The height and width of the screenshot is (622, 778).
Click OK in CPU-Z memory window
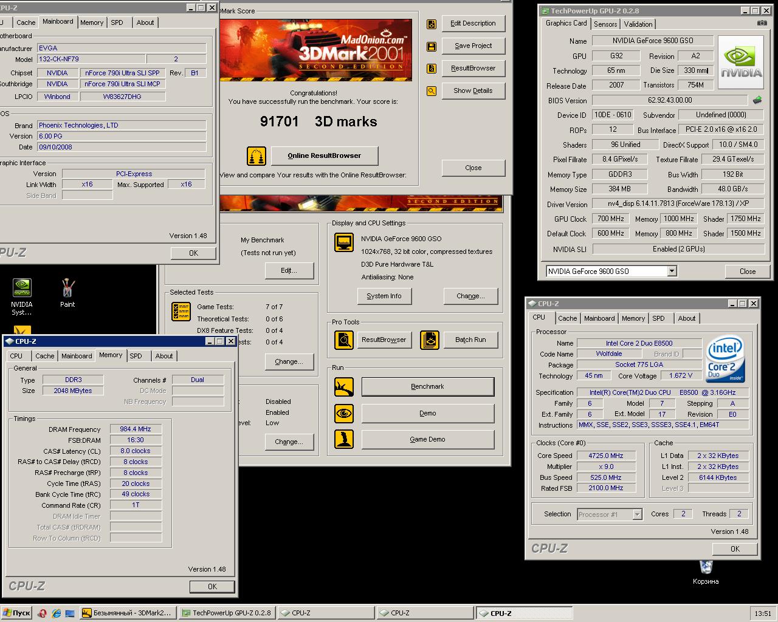click(x=212, y=586)
